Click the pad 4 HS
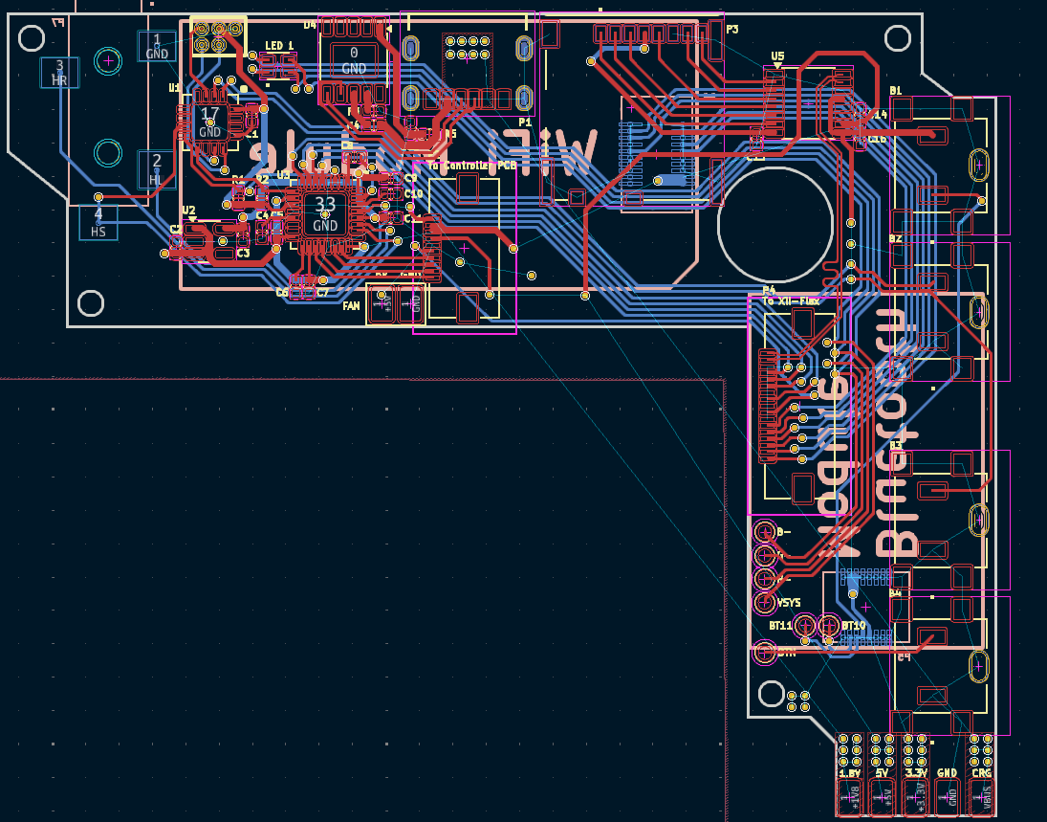Image resolution: width=1047 pixels, height=822 pixels. click(98, 223)
